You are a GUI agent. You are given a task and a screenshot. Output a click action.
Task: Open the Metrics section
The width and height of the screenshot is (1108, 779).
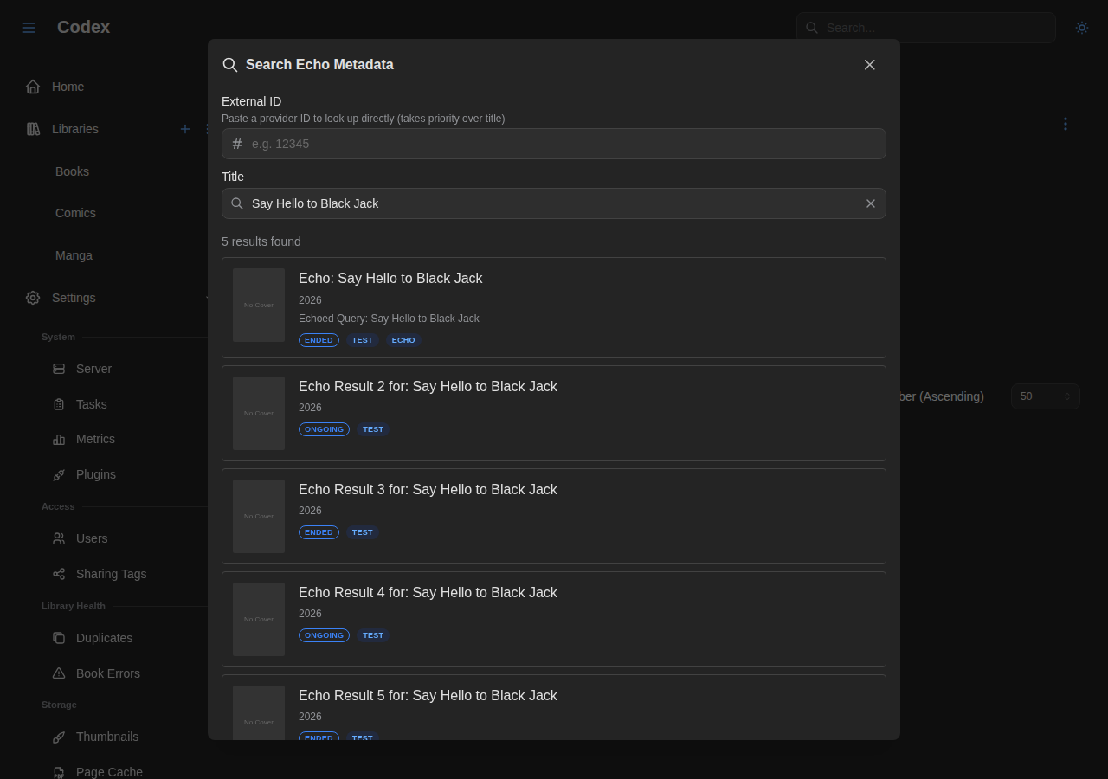(x=94, y=439)
